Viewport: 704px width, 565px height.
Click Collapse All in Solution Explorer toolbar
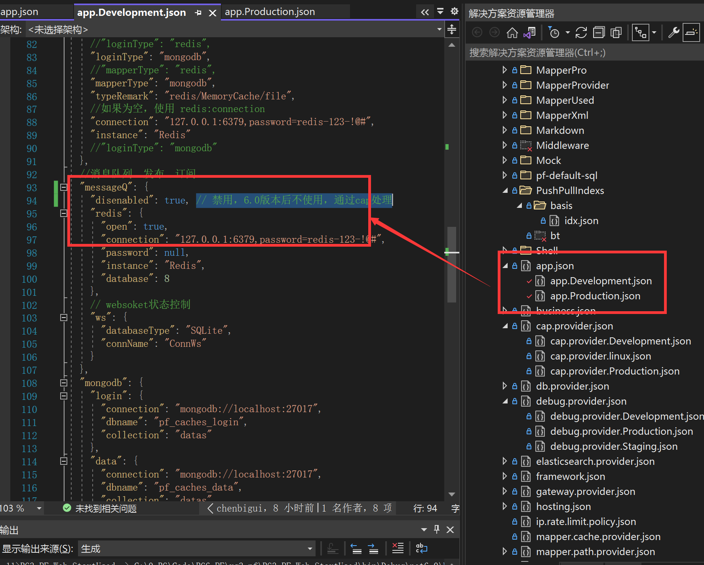pos(599,33)
